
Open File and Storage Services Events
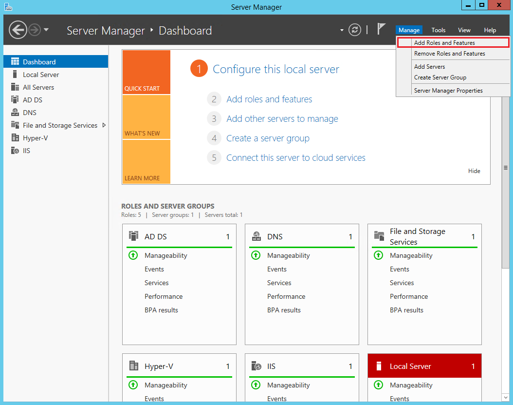[x=400, y=269]
